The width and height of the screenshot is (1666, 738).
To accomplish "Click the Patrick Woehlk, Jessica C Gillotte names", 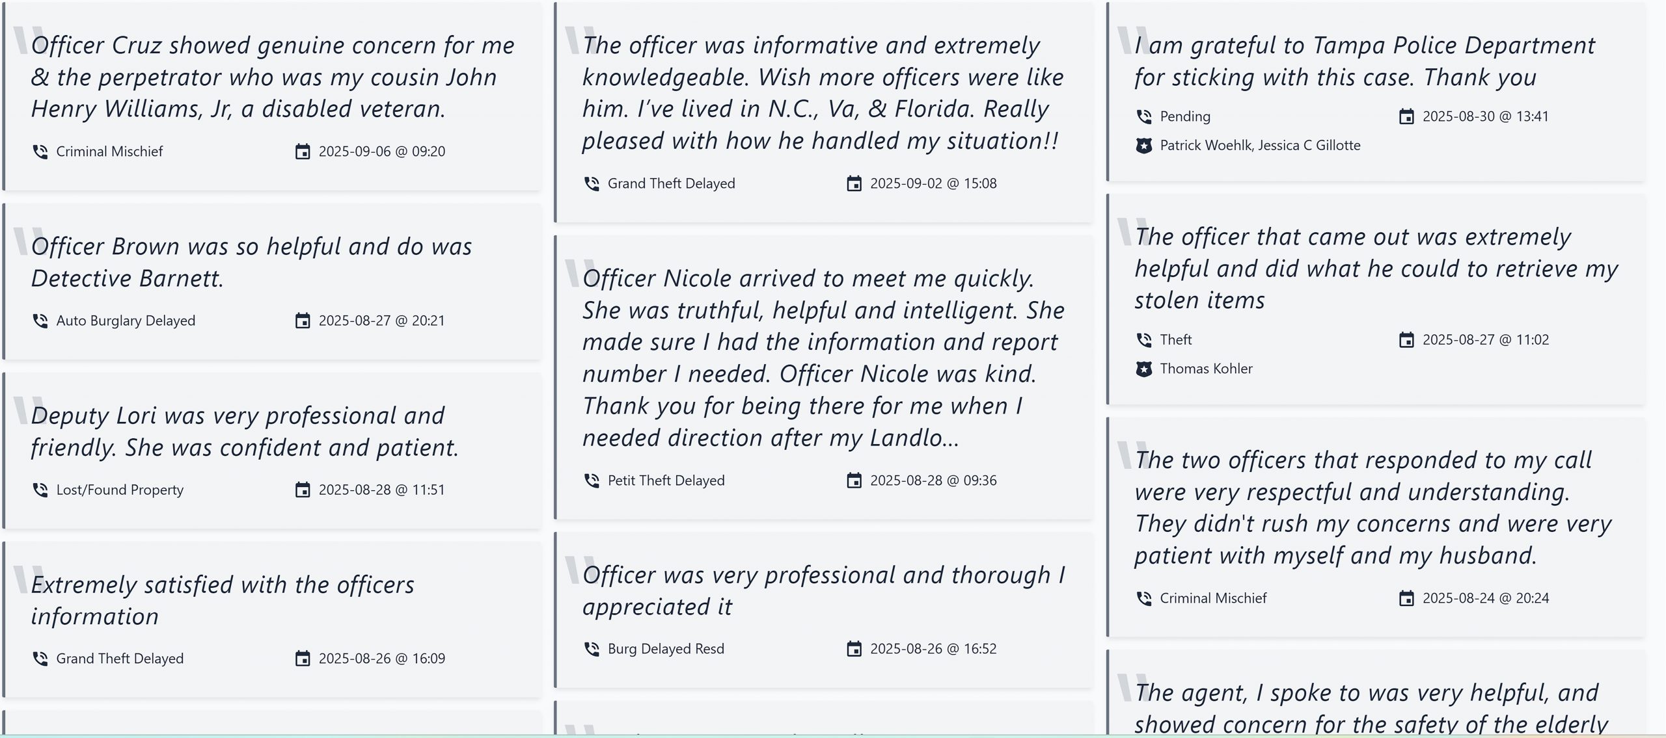I will (1260, 146).
